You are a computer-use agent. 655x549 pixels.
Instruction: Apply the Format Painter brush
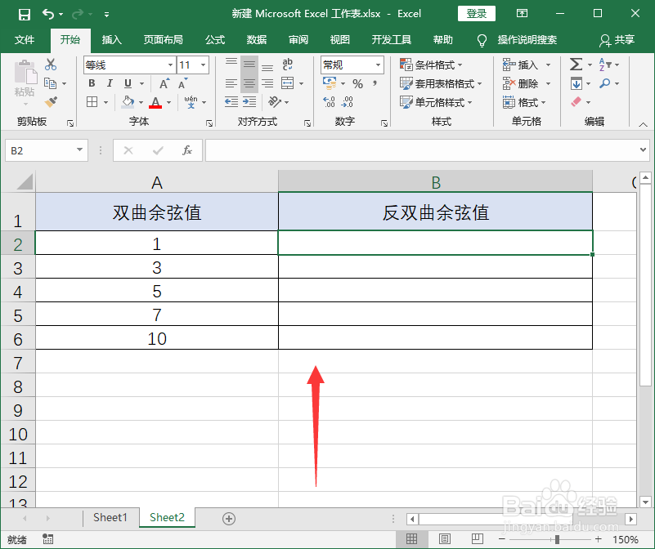[49, 103]
